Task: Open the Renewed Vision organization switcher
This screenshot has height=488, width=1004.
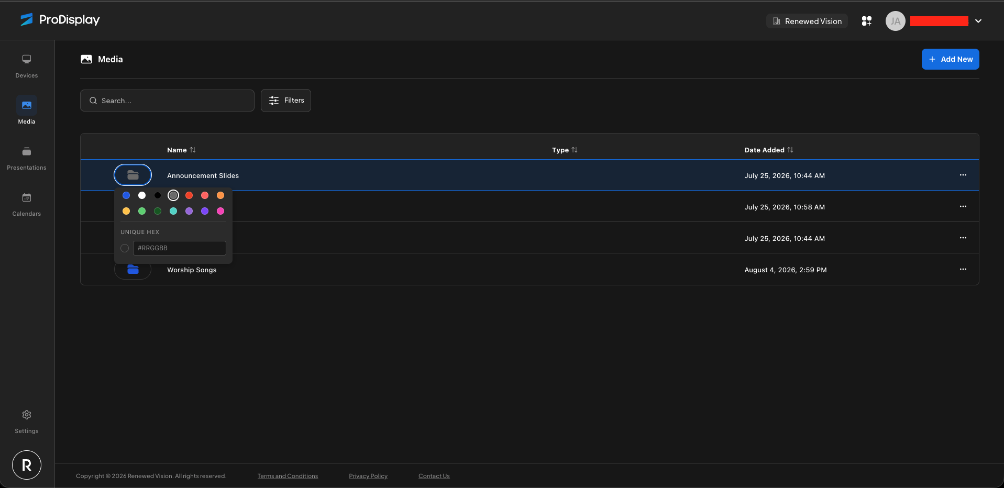Action: pos(807,21)
